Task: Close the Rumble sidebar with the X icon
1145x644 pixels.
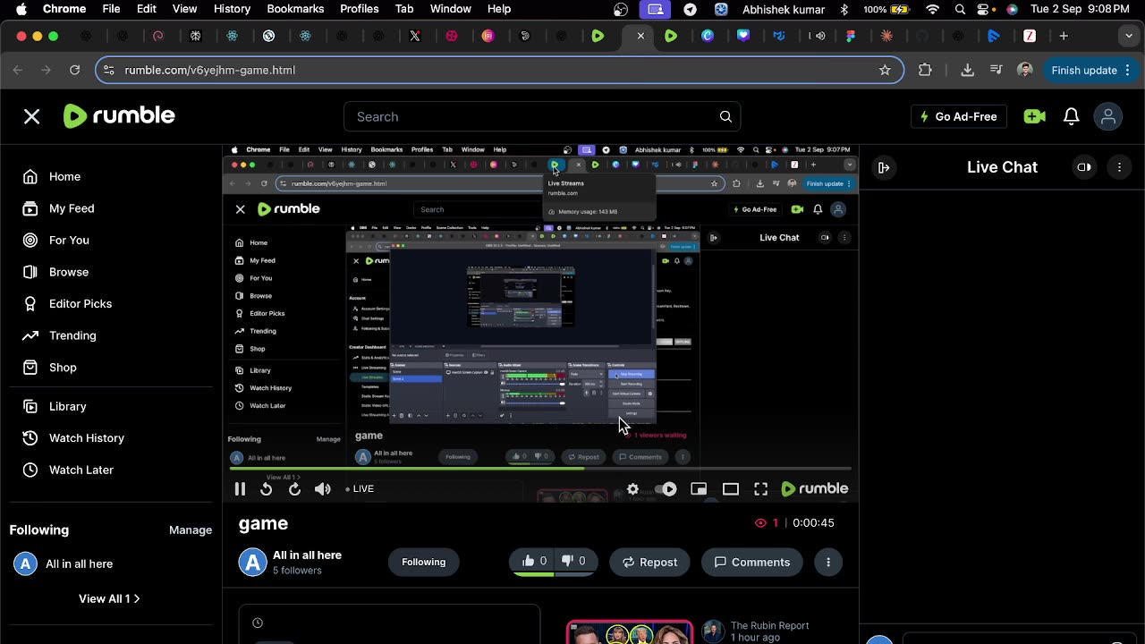Action: click(31, 116)
